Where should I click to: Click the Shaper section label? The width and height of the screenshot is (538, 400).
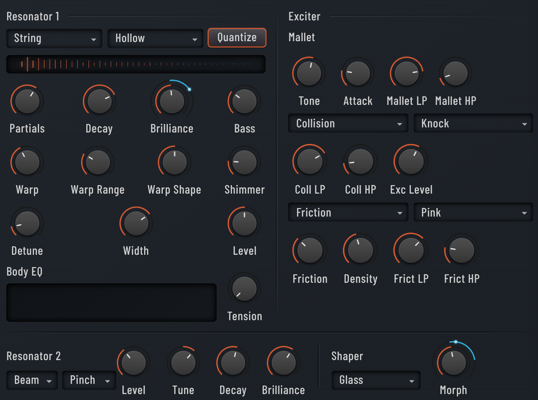[x=347, y=356]
